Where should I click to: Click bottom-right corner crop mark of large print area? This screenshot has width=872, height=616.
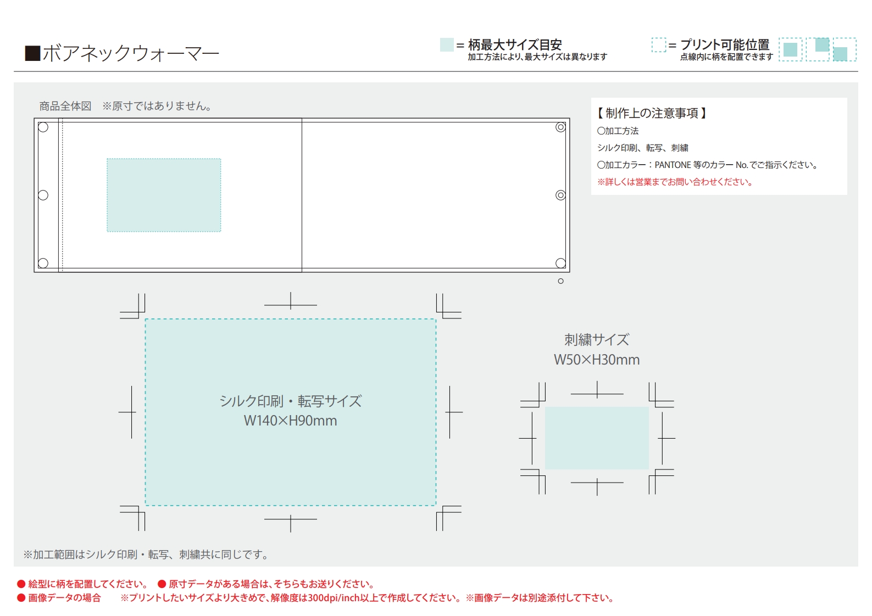449,518
